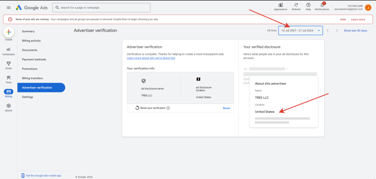Click TREE LLC under Ad disclosure name
Viewport: 376px width, 179px height.
(147, 96)
